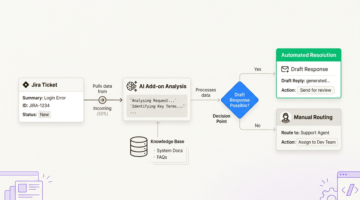Image resolution: width=360 pixels, height=200 pixels.
Task: Click the Analysing Request code block
Action: [x=157, y=106]
